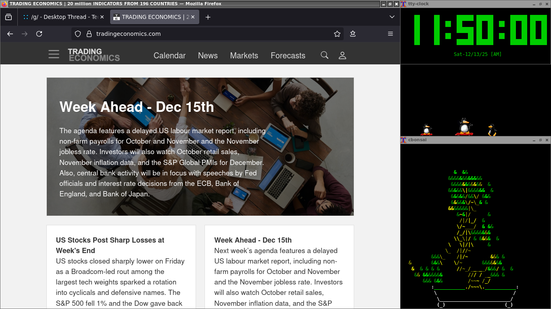The height and width of the screenshot is (309, 551).
Task: Open the 'Week Ahead - Dec 15th' card title
Action: [x=253, y=240]
